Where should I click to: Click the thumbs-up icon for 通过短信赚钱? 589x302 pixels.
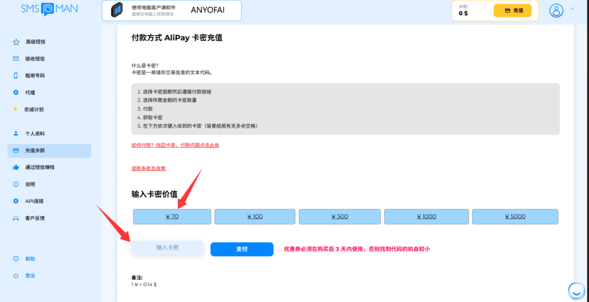click(x=16, y=167)
